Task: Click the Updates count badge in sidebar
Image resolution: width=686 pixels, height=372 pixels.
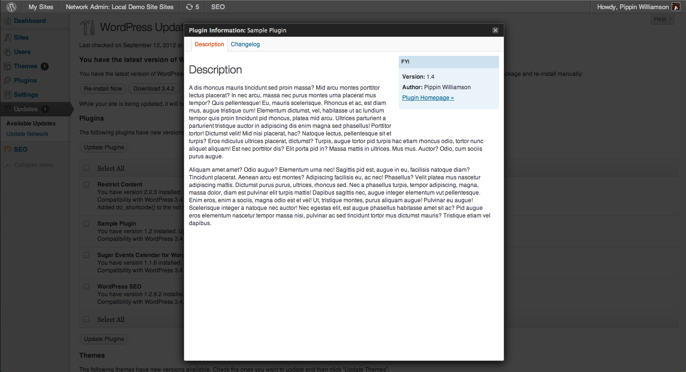Action: (45, 109)
